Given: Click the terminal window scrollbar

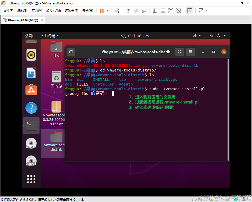Looking at the screenshot, I should click(228, 110).
